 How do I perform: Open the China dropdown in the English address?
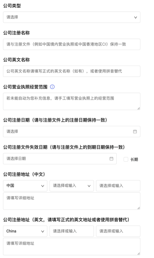pos(25,231)
